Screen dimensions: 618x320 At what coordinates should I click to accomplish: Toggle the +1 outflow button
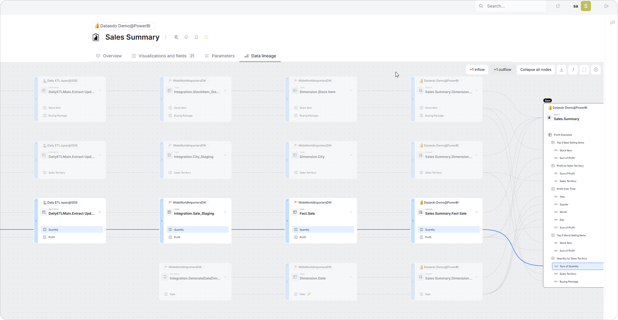point(502,70)
